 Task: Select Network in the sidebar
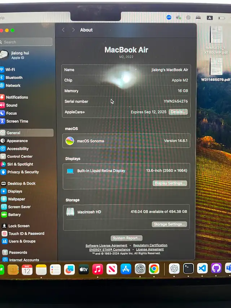click(x=10, y=86)
